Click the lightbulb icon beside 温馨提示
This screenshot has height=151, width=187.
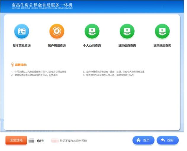pos(12,64)
